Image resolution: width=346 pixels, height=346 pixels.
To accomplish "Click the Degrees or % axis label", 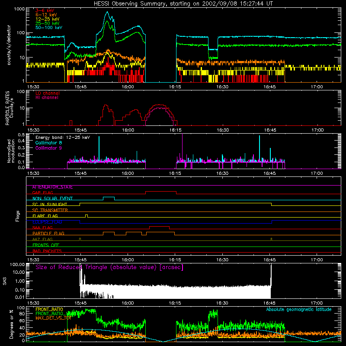I will point(11,324).
